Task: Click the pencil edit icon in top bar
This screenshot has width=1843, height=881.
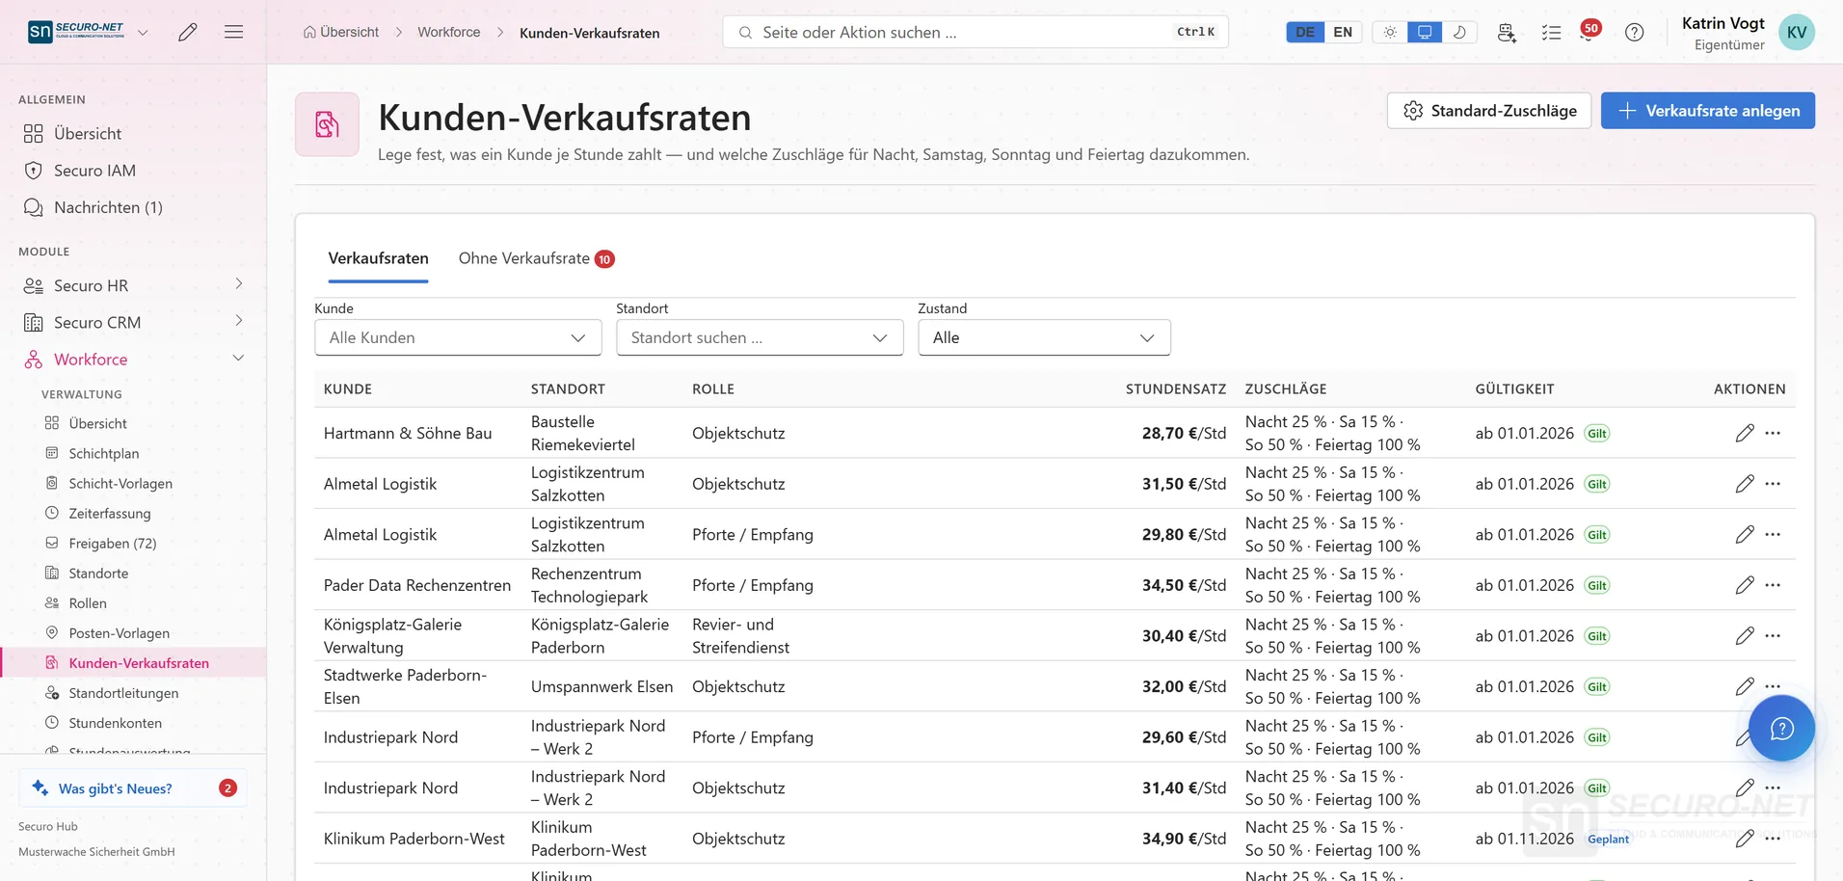Action: pyautogui.click(x=188, y=32)
